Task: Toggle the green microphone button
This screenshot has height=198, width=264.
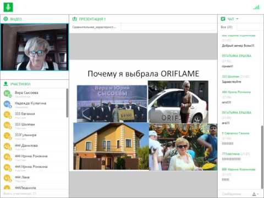Action: (x=8, y=7)
